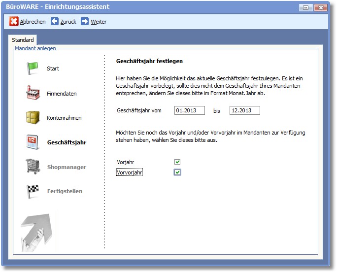Click the Geschäftsjahr vom field 01.2013

click(x=190, y=110)
